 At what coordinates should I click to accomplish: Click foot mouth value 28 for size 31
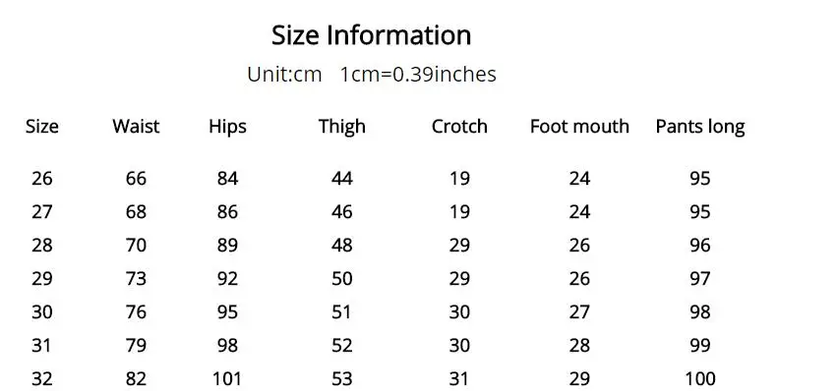pyautogui.click(x=579, y=346)
